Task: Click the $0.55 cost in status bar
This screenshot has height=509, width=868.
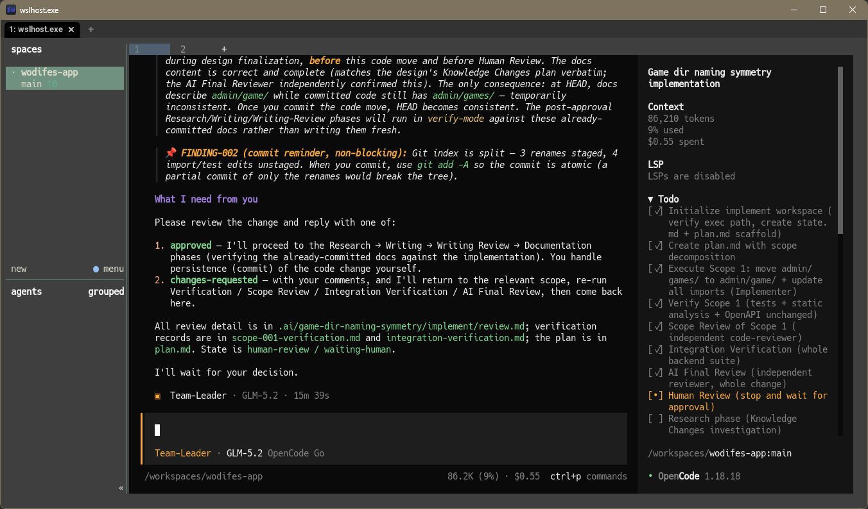Action: coord(527,476)
